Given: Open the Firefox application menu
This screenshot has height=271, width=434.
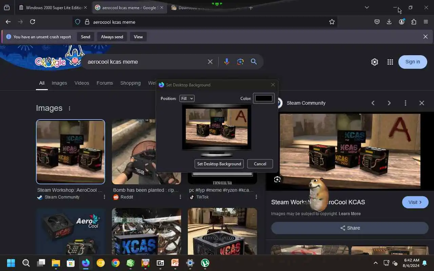Looking at the screenshot, I should click(426, 22).
